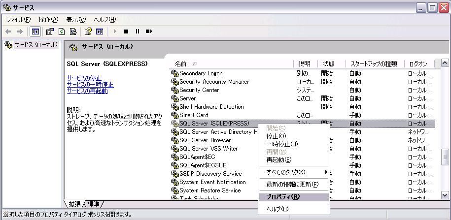Screen dimensions: 451x220
Task: Open the 表示(V) menu
Action: [x=76, y=20]
